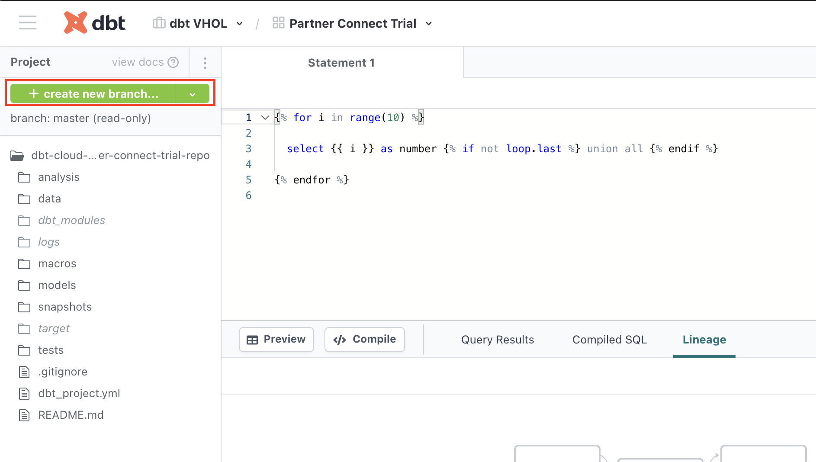Click the help icon beside view docs

point(173,62)
